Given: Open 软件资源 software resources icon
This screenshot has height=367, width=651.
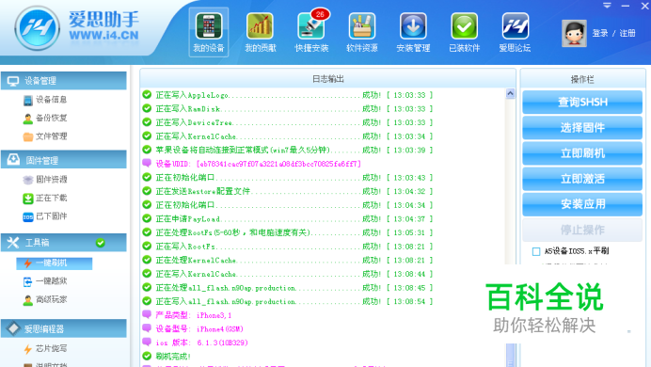Looking at the screenshot, I should (362, 32).
